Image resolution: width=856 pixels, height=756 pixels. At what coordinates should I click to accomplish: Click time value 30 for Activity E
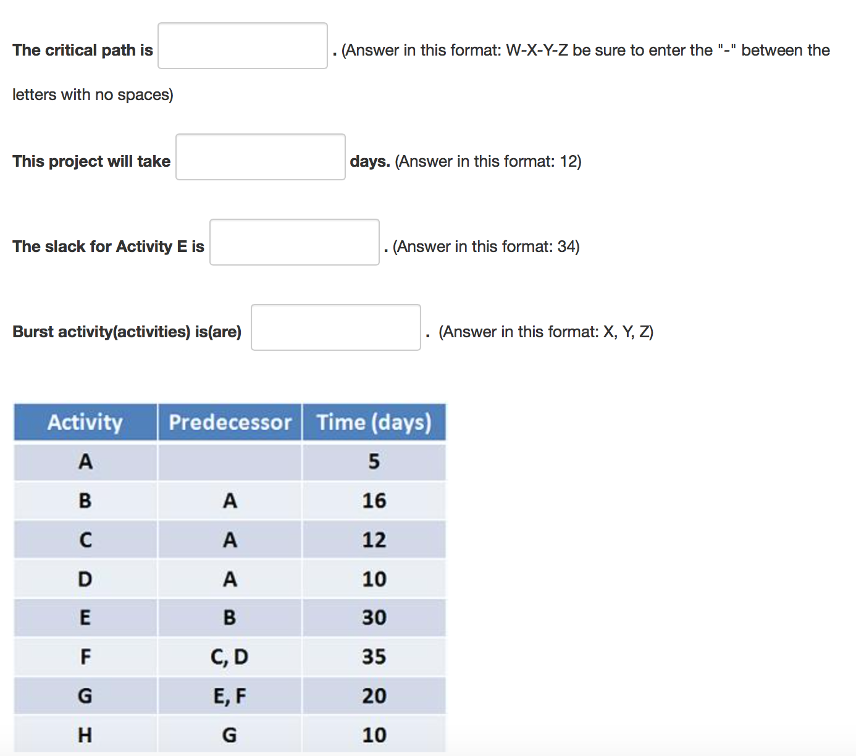point(374,618)
